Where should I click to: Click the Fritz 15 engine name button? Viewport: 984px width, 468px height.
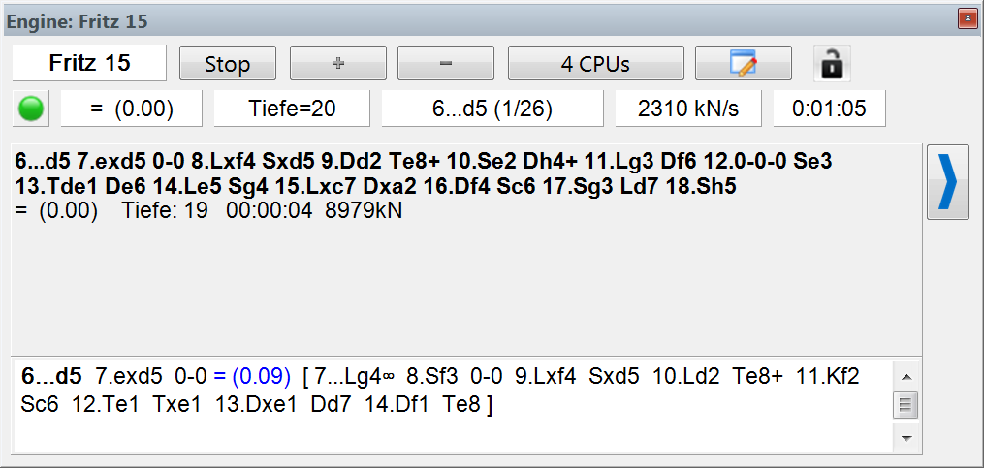click(x=89, y=64)
